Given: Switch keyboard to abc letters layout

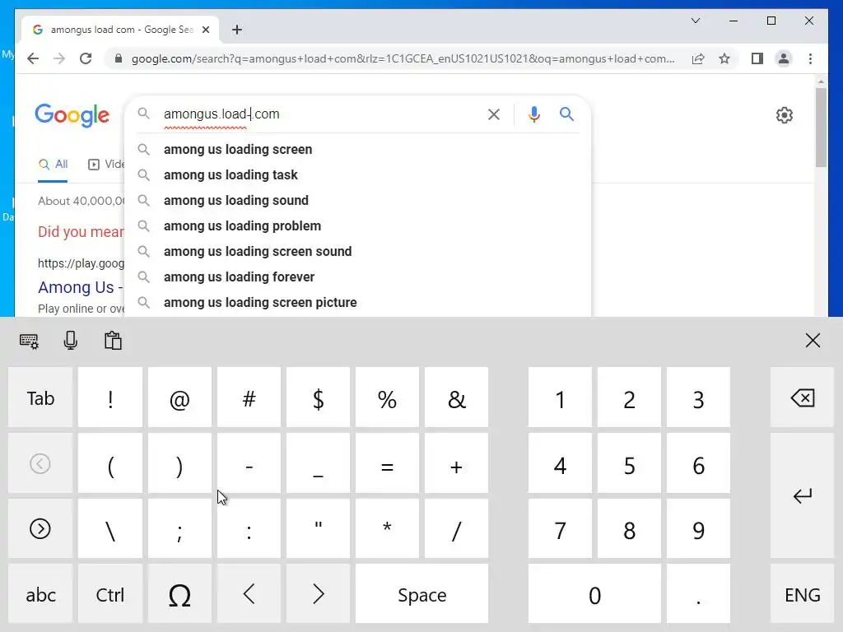Looking at the screenshot, I should pos(40,594).
